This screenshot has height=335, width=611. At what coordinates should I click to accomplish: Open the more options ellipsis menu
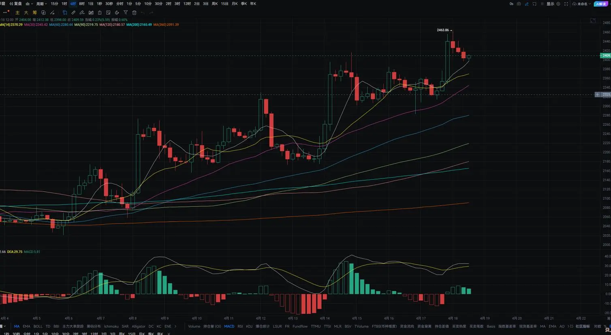pyautogui.click(x=5, y=13)
